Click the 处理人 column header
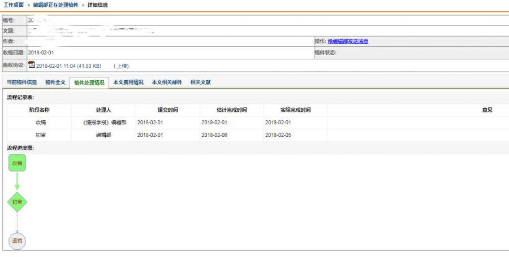509x261 pixels. point(103,110)
